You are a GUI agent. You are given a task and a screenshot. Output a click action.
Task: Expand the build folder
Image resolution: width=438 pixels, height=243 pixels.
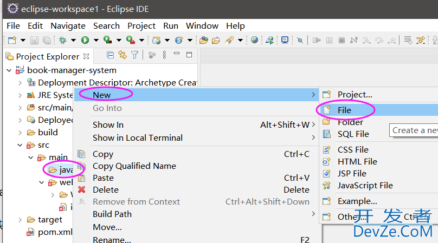pyautogui.click(x=20, y=133)
